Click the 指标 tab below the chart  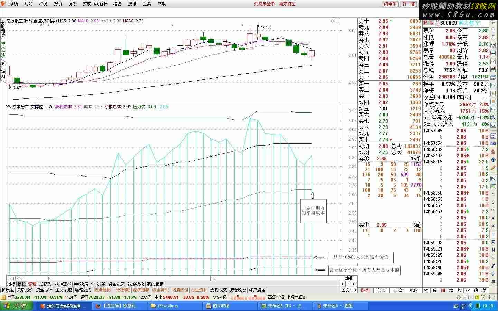(11, 284)
